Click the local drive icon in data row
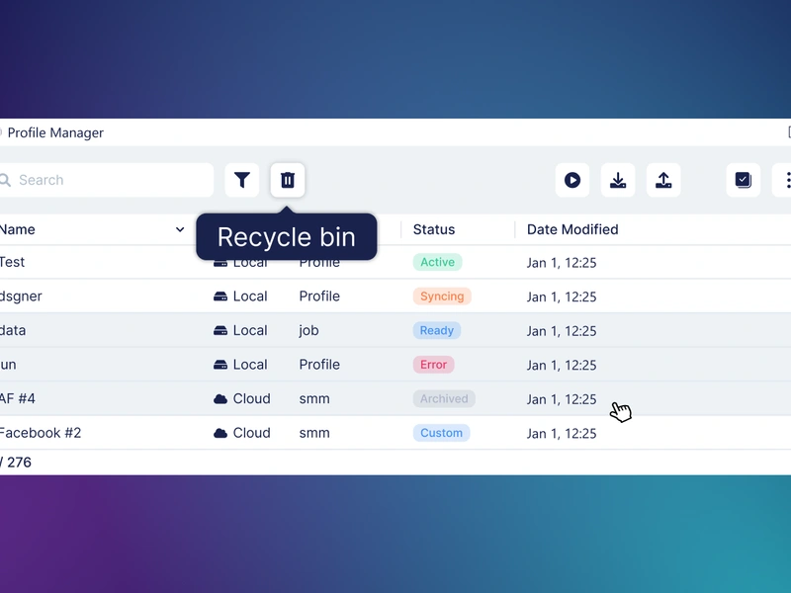The height and width of the screenshot is (593, 791). [x=220, y=331]
